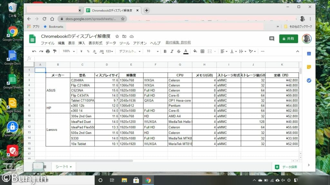Go to Sheets home icon
This screenshot has height=185, width=330.
[32, 39]
